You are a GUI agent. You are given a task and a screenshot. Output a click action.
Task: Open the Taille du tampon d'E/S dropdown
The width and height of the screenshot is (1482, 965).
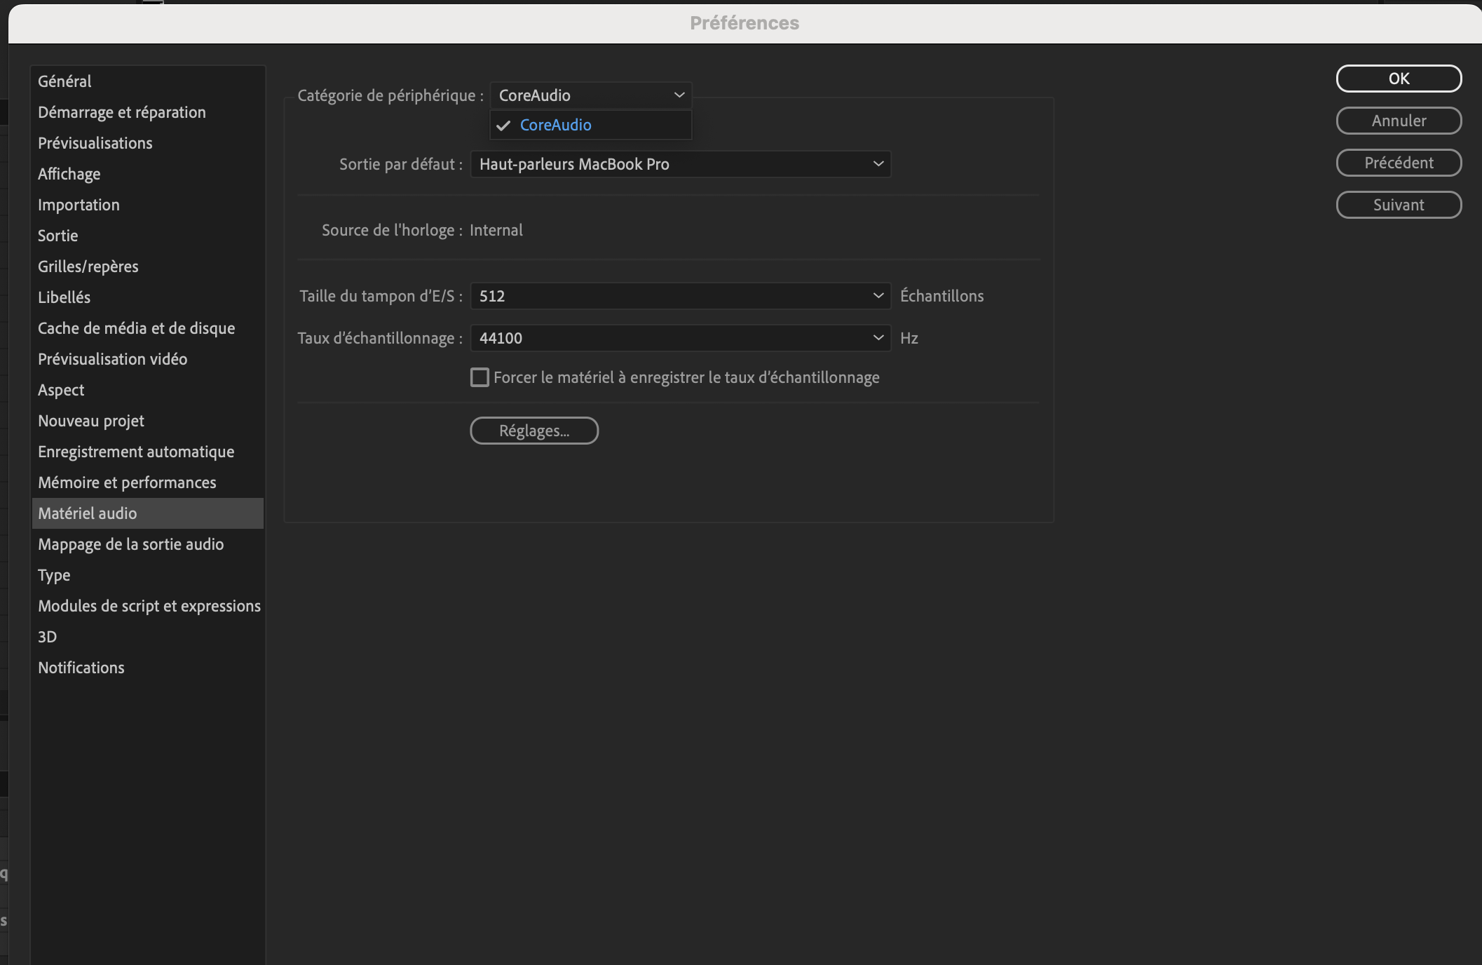pyautogui.click(x=679, y=295)
